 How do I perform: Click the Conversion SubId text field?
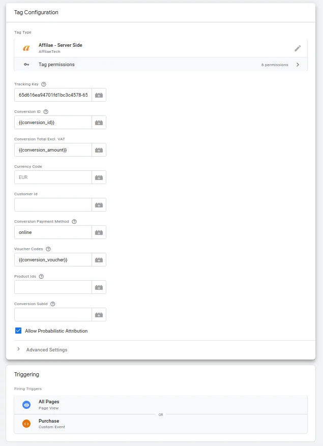tap(53, 315)
